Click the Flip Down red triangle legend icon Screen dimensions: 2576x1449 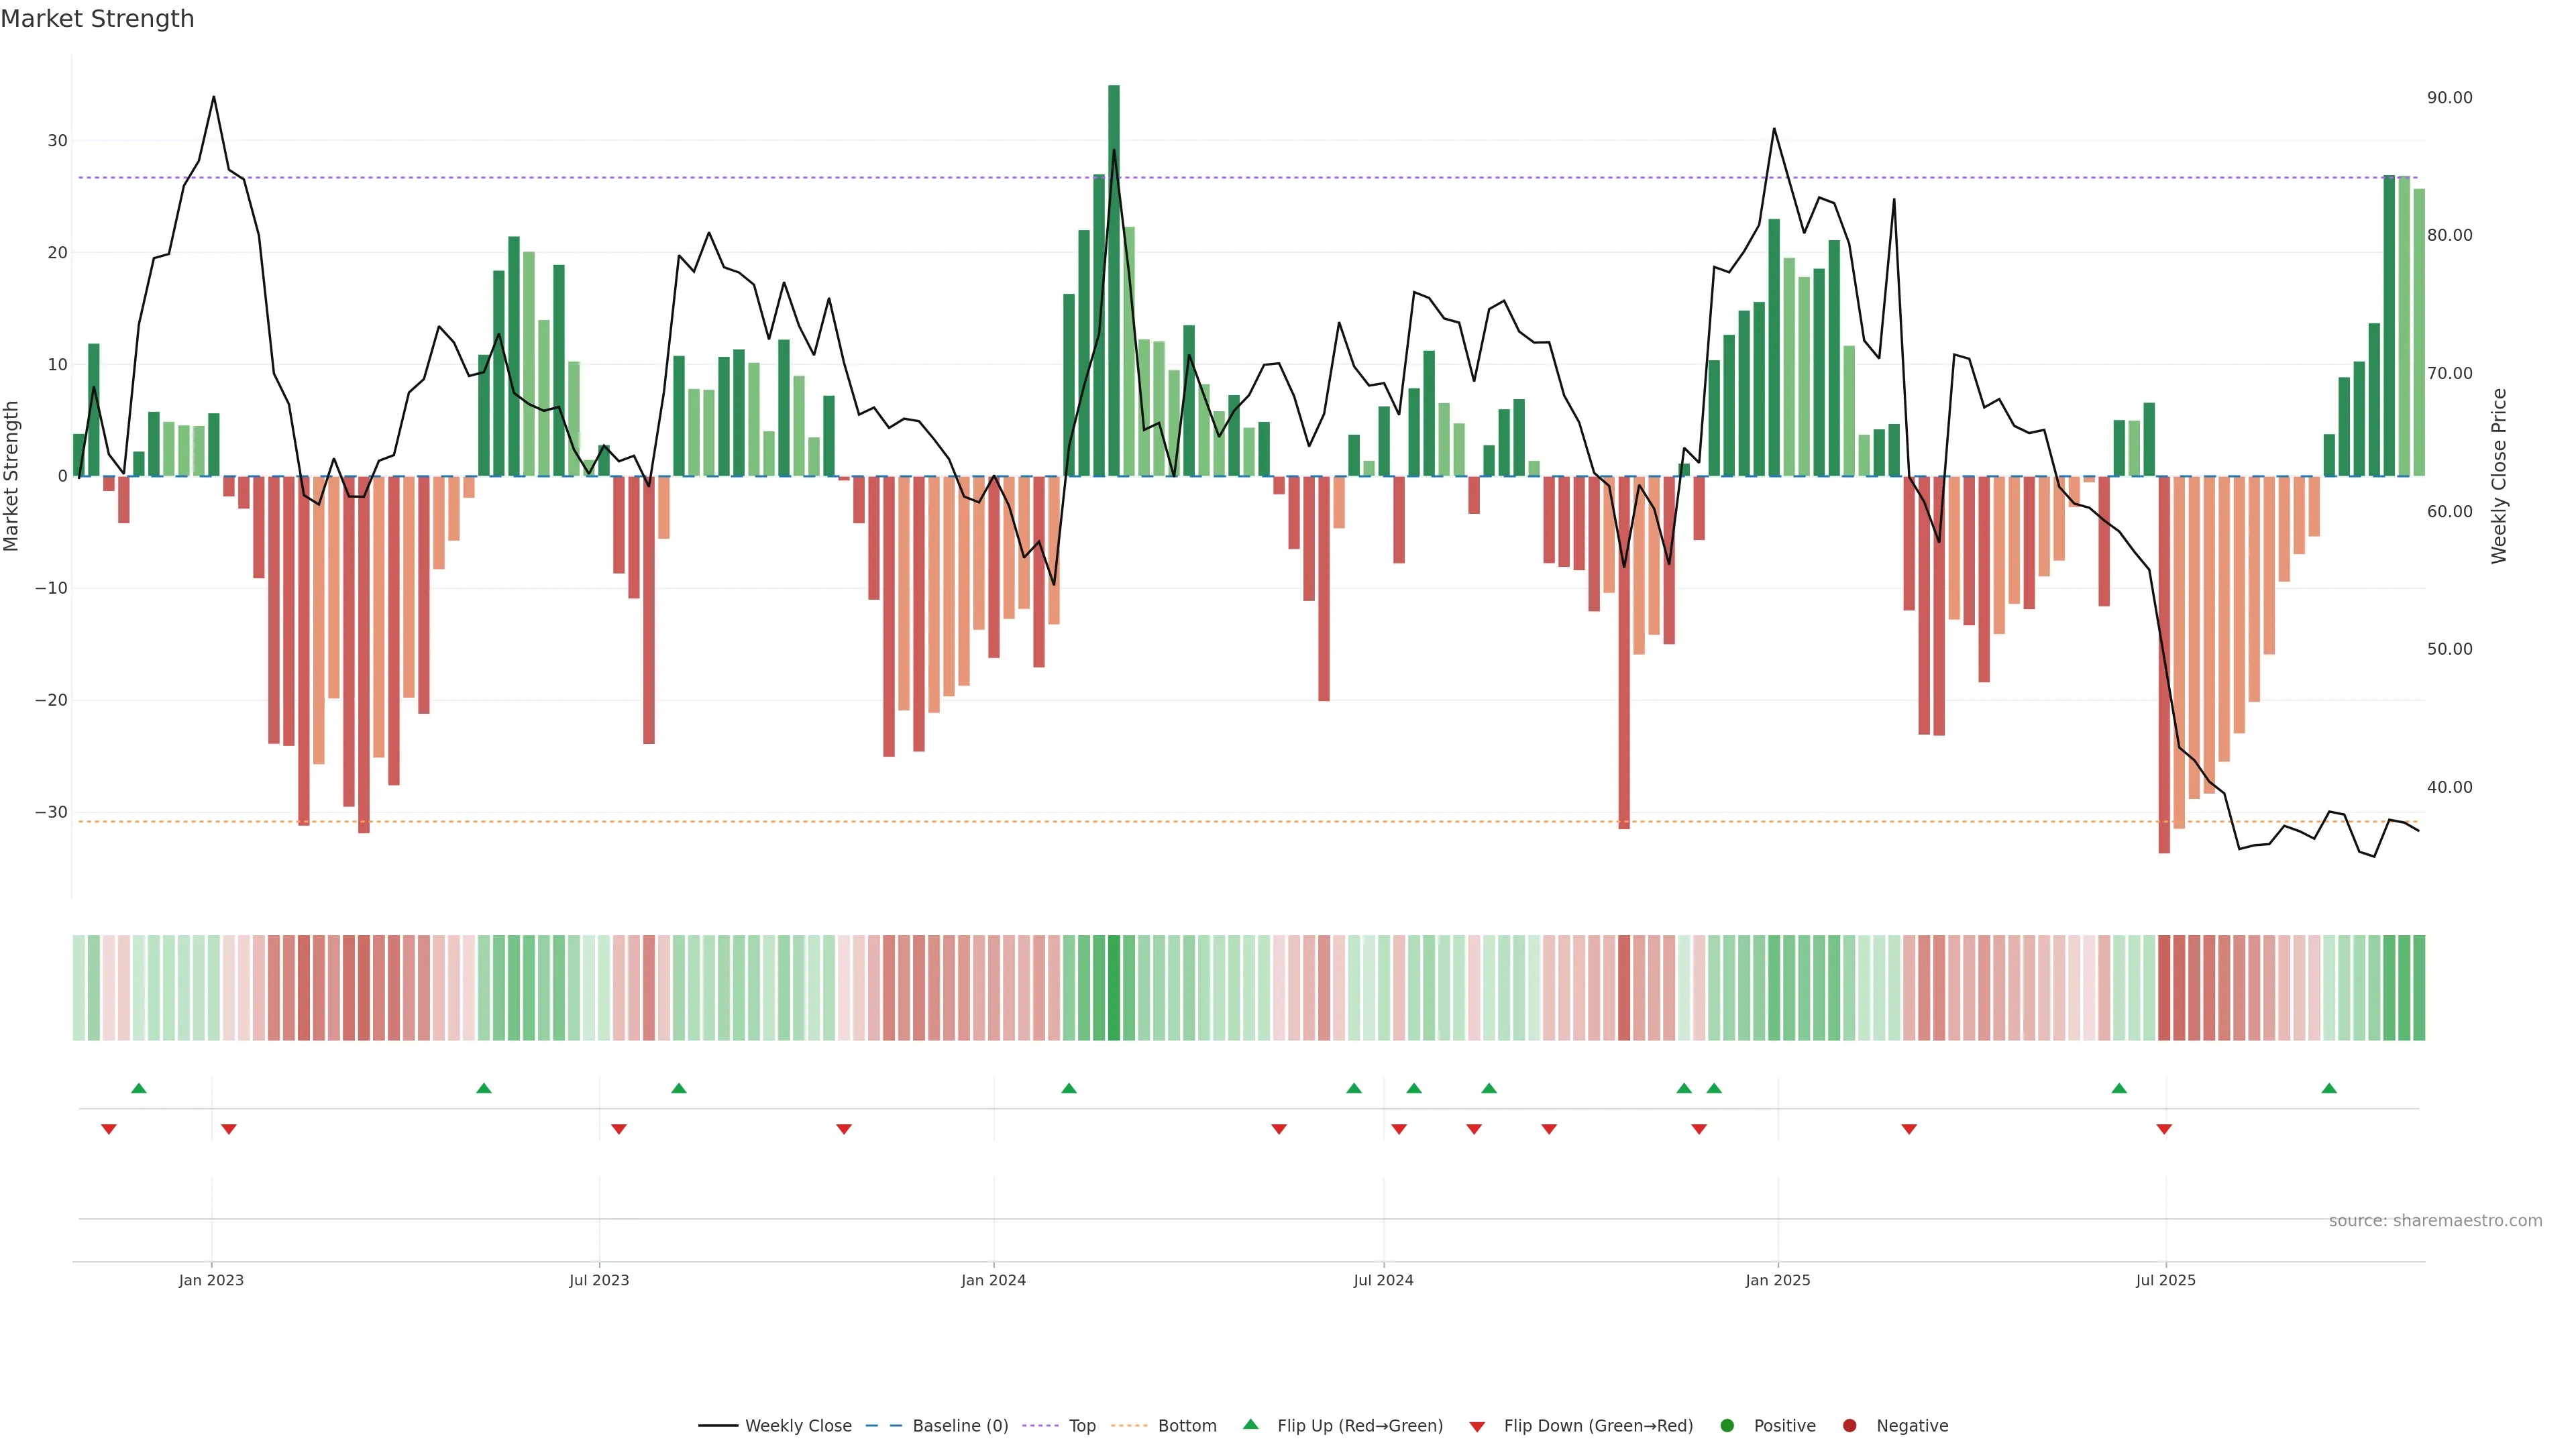(1477, 1426)
